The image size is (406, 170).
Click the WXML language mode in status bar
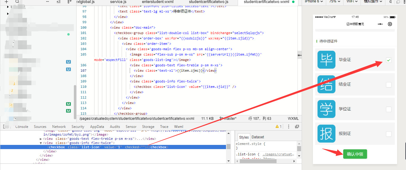(x=293, y=118)
